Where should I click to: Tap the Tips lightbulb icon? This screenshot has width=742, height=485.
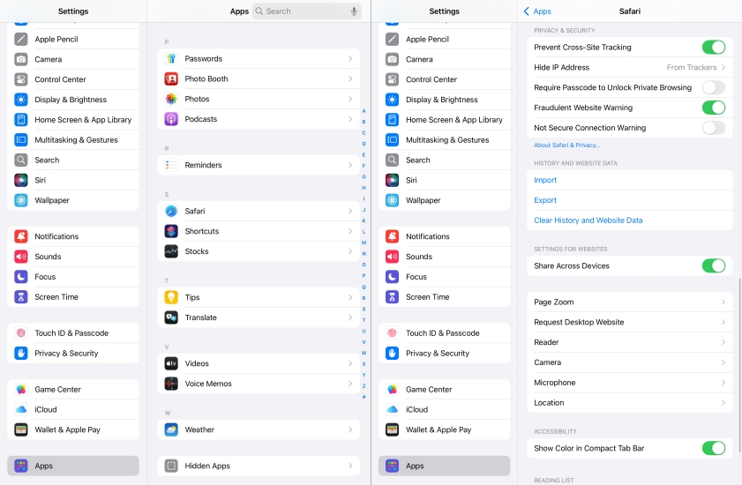coord(171,297)
